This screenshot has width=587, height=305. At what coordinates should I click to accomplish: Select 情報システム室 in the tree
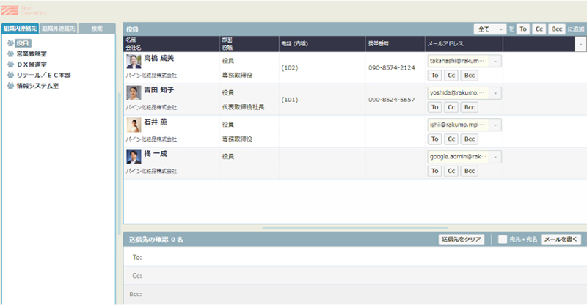click(38, 86)
